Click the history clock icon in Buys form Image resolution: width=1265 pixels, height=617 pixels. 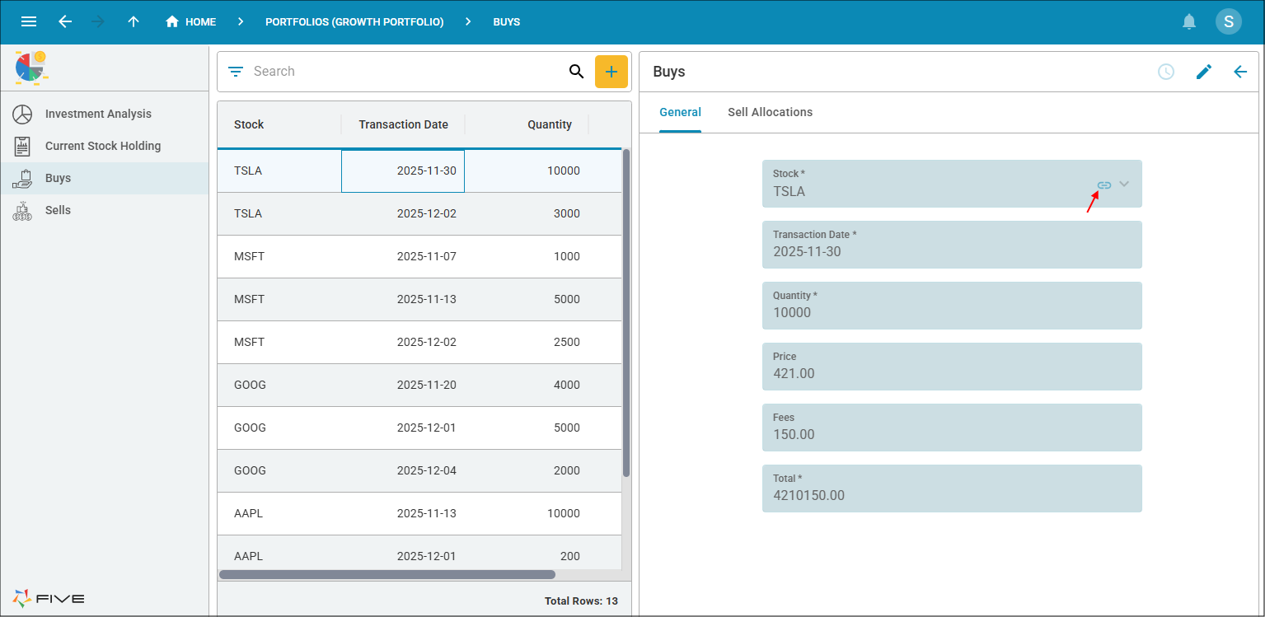pos(1166,72)
